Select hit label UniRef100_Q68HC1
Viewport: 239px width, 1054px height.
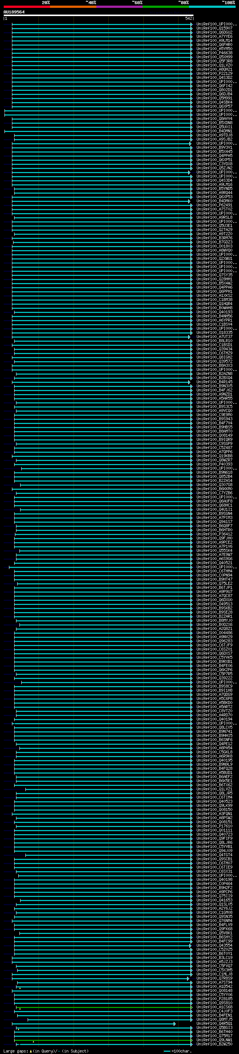(214, 505)
